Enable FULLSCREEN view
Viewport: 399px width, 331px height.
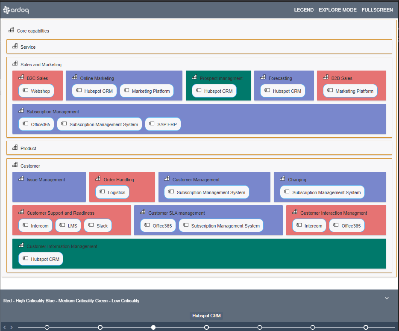[x=377, y=10]
